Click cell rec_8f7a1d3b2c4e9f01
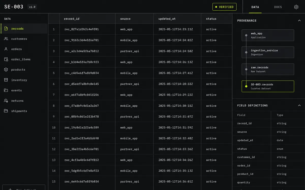 pyautogui.click(x=82, y=29)
